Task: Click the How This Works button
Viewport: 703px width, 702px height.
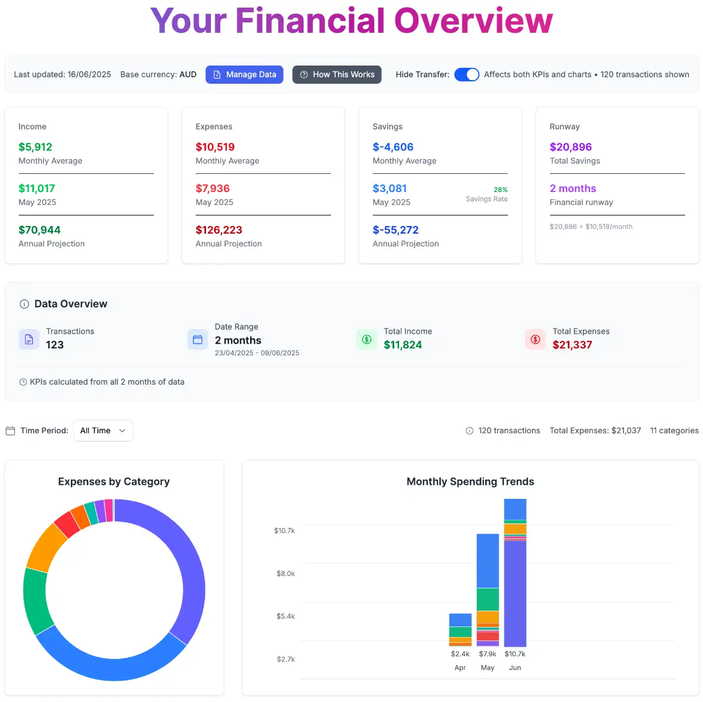Action: (x=337, y=74)
